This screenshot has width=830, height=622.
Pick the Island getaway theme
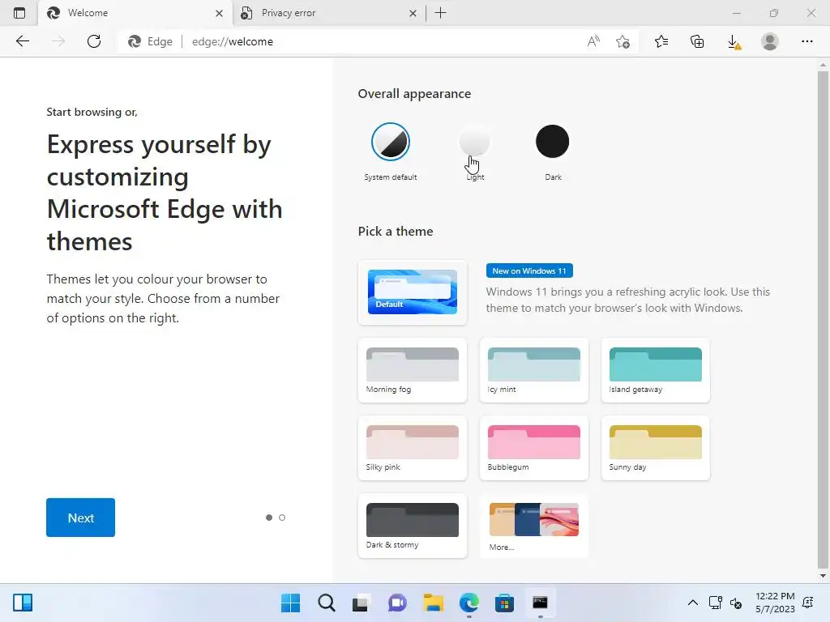655,370
